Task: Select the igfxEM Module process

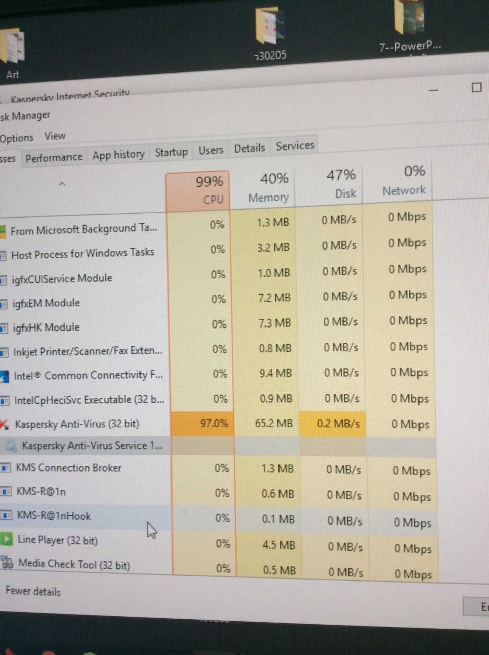Action: (46, 303)
